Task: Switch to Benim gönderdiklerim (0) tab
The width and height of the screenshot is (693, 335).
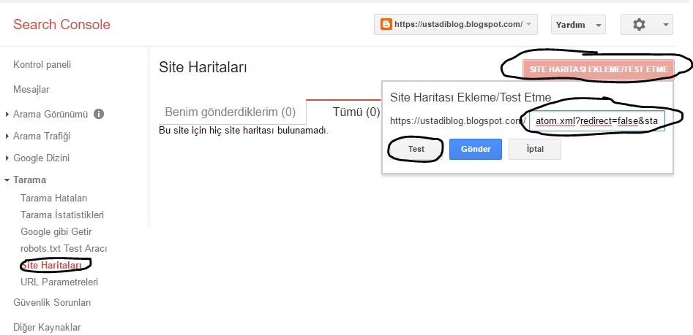Action: pos(231,112)
